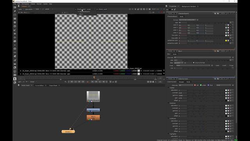The height and width of the screenshot is (141, 250).
Task: Open the Ranges tab in ColorCorrect
Action: (181, 82)
